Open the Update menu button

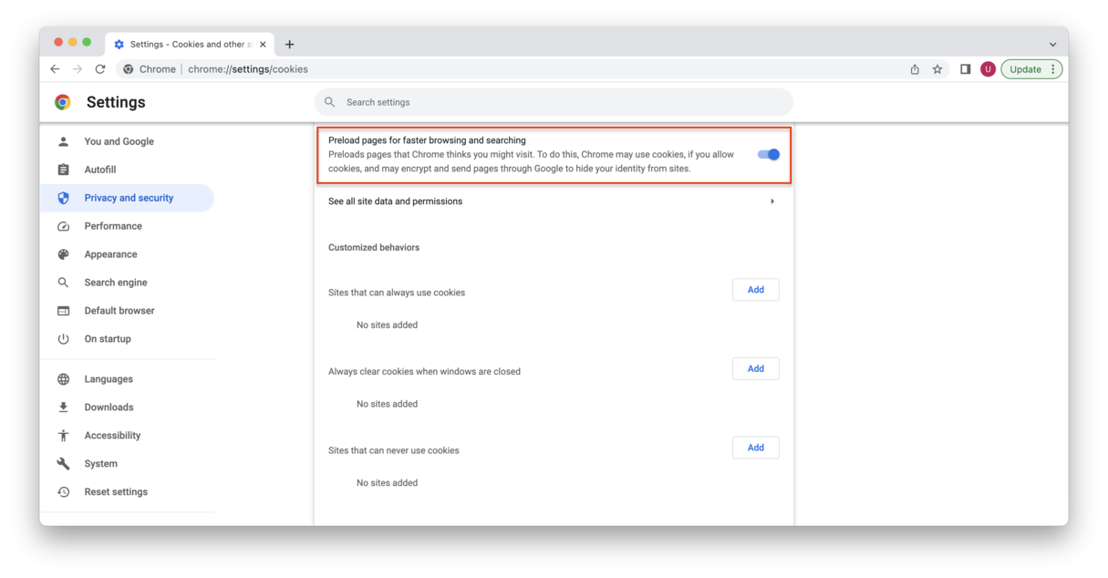[x=1031, y=69]
